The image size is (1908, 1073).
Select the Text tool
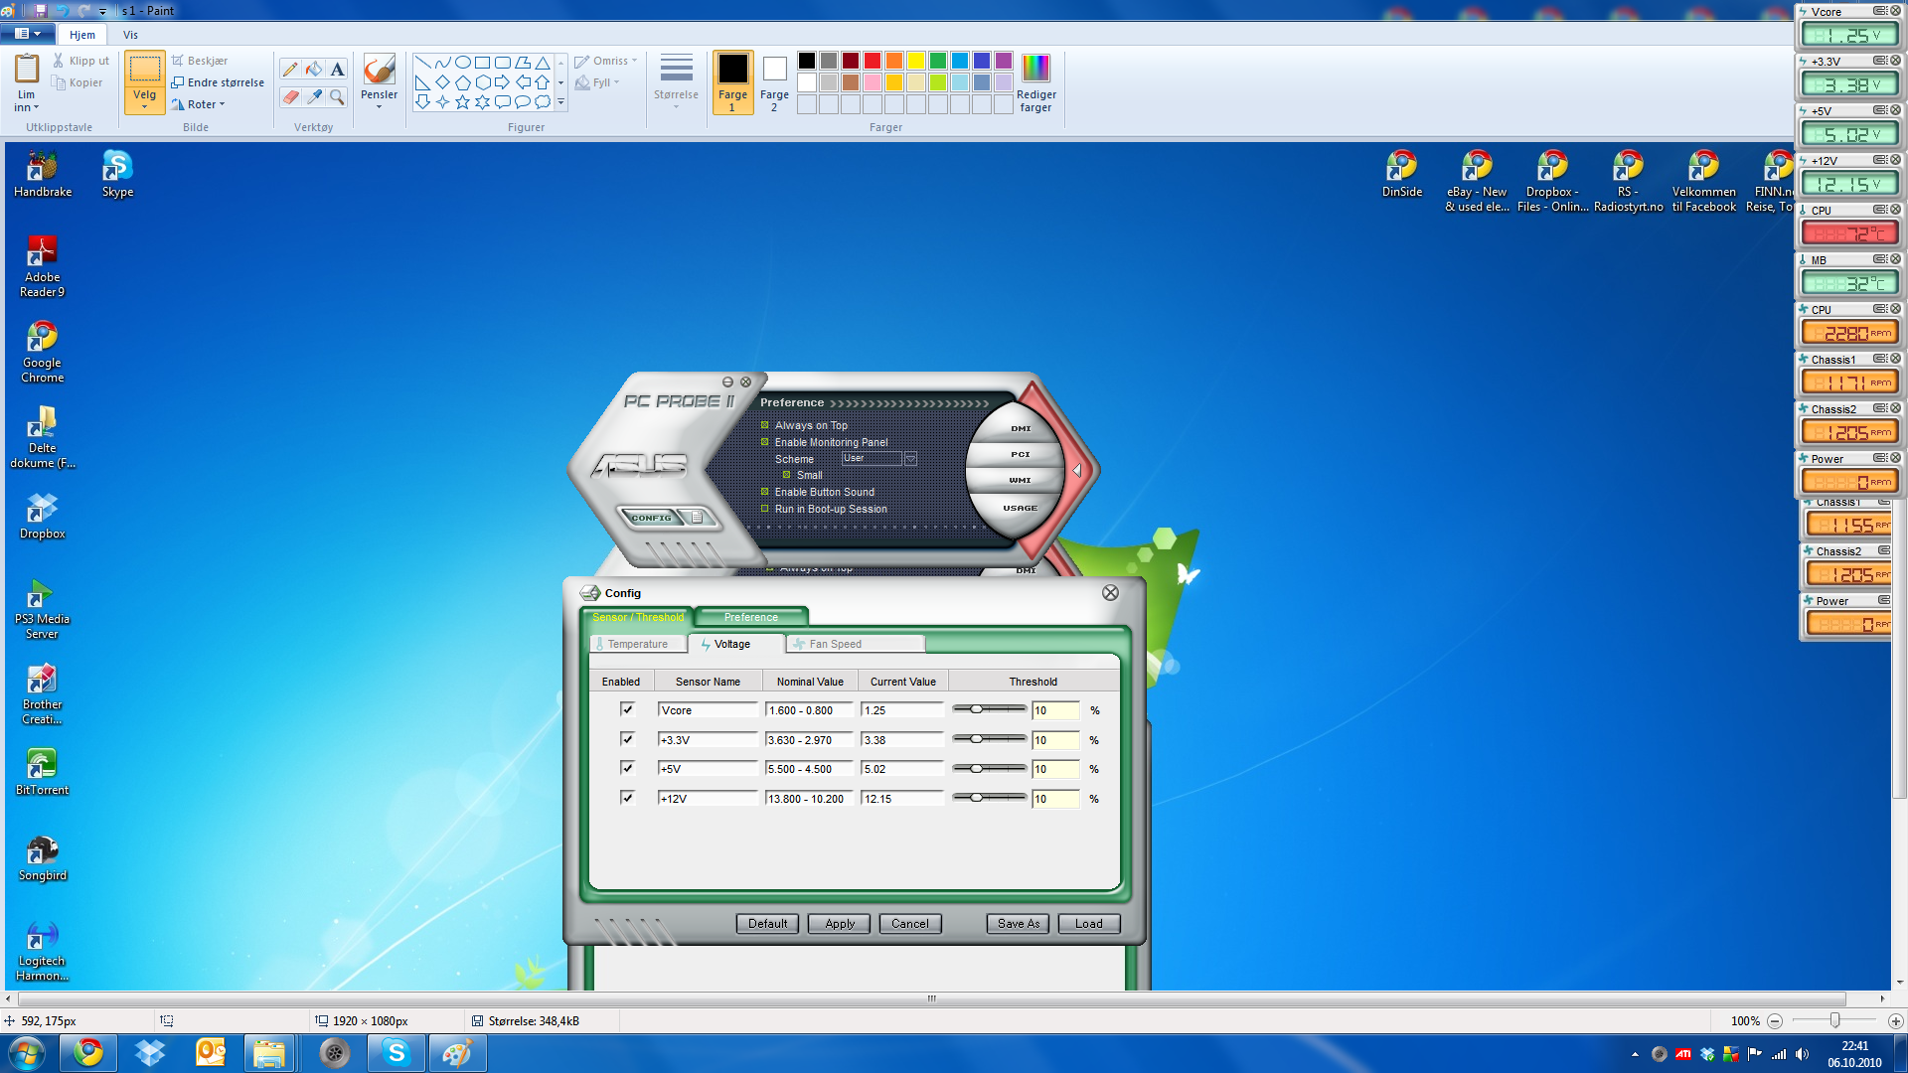coord(338,69)
